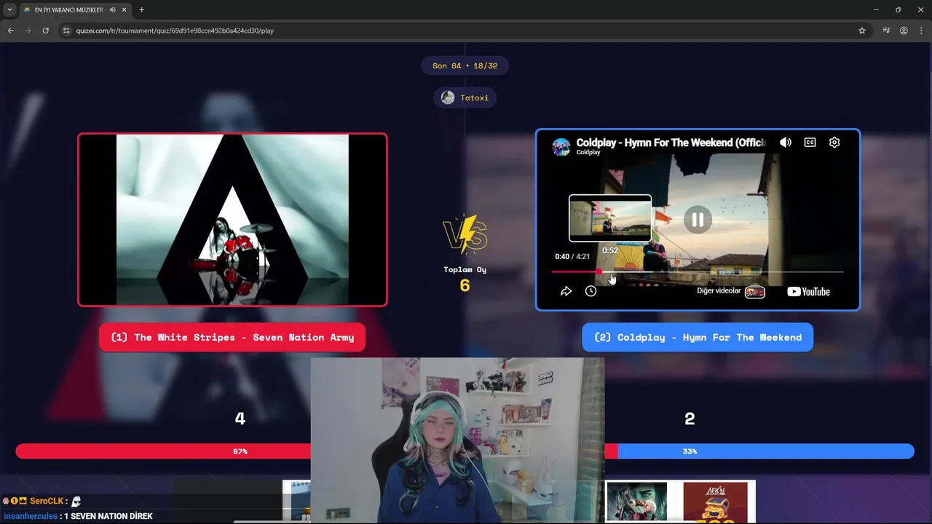932x524 pixels.
Task: Click the vote count 2
Action: 690,418
